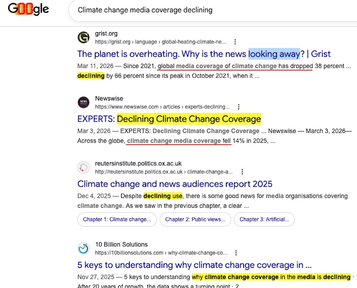Image resolution: width=357 pixels, height=288 pixels.
Task: Select 'Chapter 3: Artificial...' chip
Action: pos(264,219)
